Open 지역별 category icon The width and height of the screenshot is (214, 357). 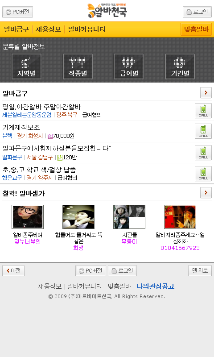tap(26, 66)
